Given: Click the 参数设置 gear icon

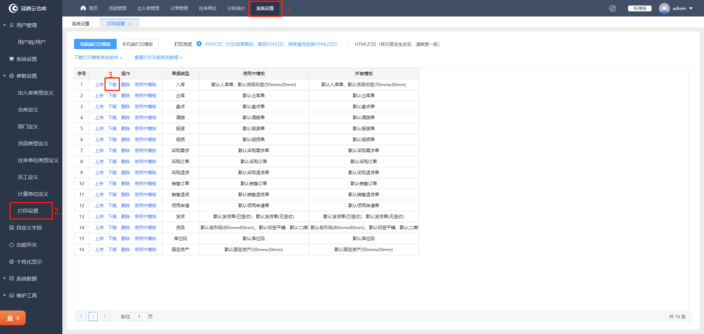Looking at the screenshot, I should tap(12, 76).
